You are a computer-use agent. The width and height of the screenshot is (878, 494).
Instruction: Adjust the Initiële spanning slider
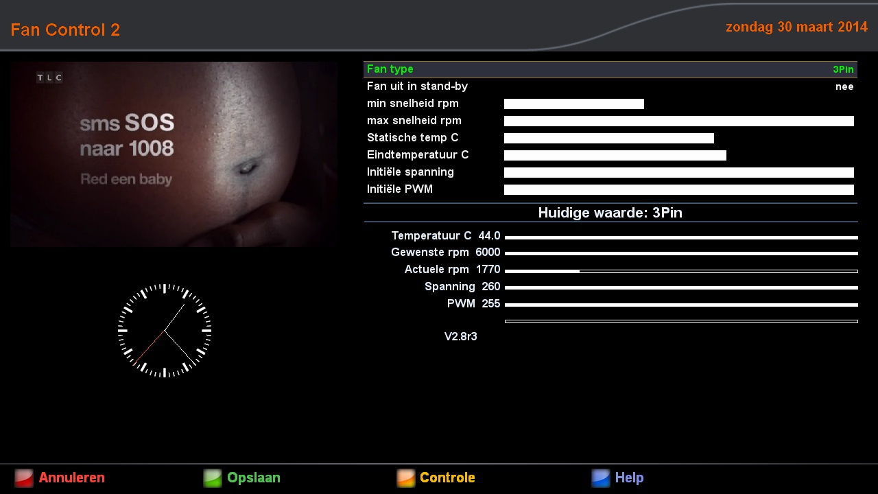pyautogui.click(x=679, y=173)
